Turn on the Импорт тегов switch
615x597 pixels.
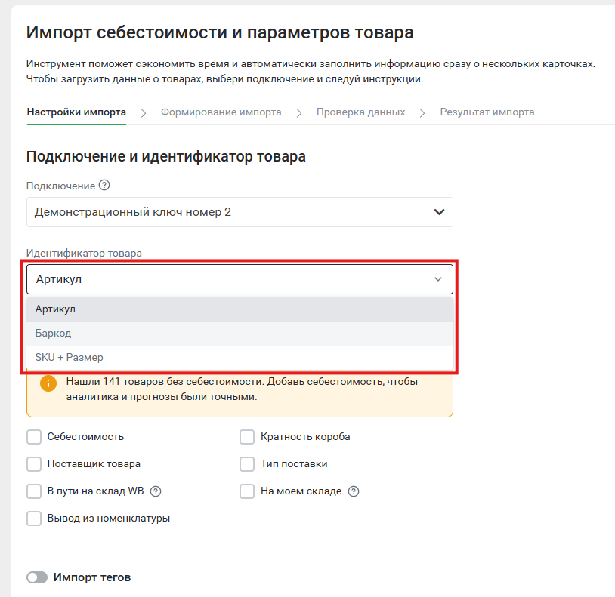tap(37, 577)
